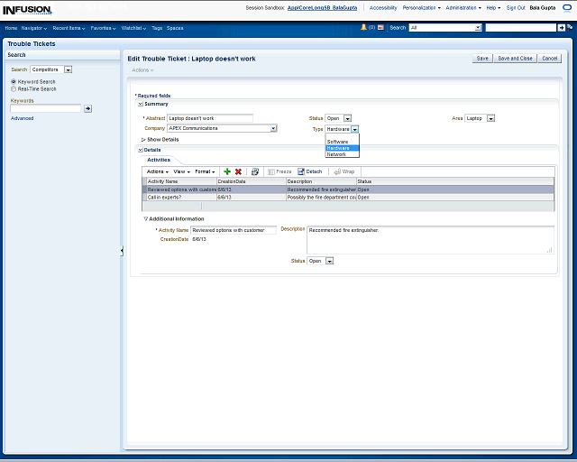Open the Navigator menu

(35, 28)
